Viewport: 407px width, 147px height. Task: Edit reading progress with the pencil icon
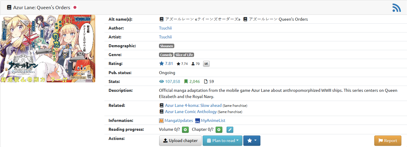click(x=230, y=130)
